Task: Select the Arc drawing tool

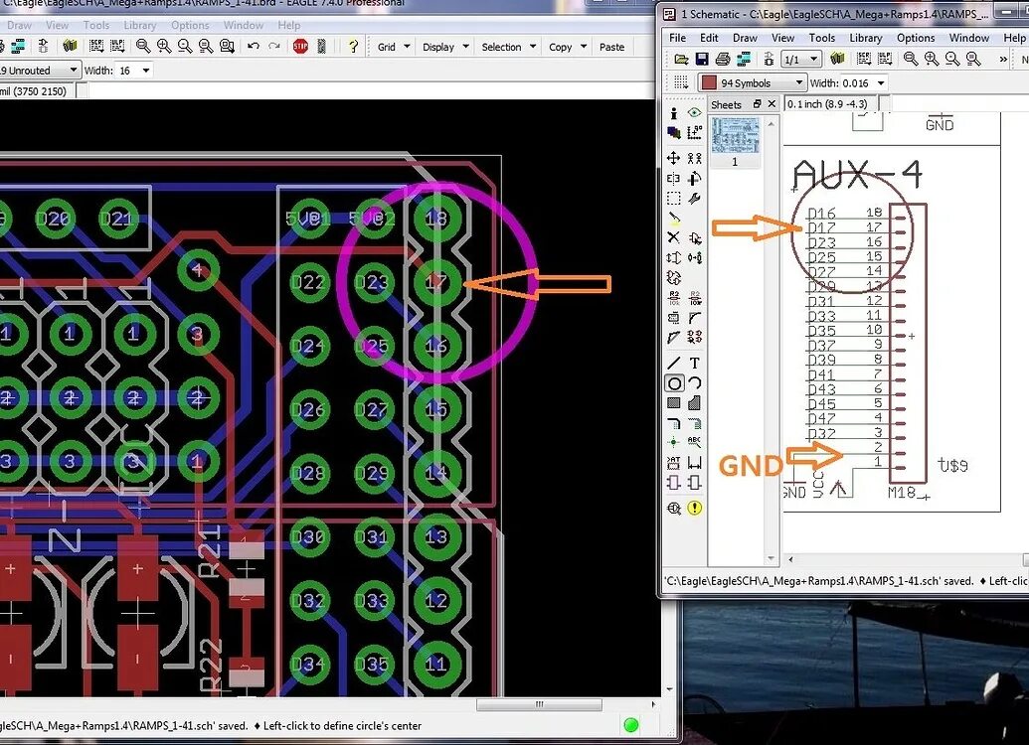Action: pos(694,383)
